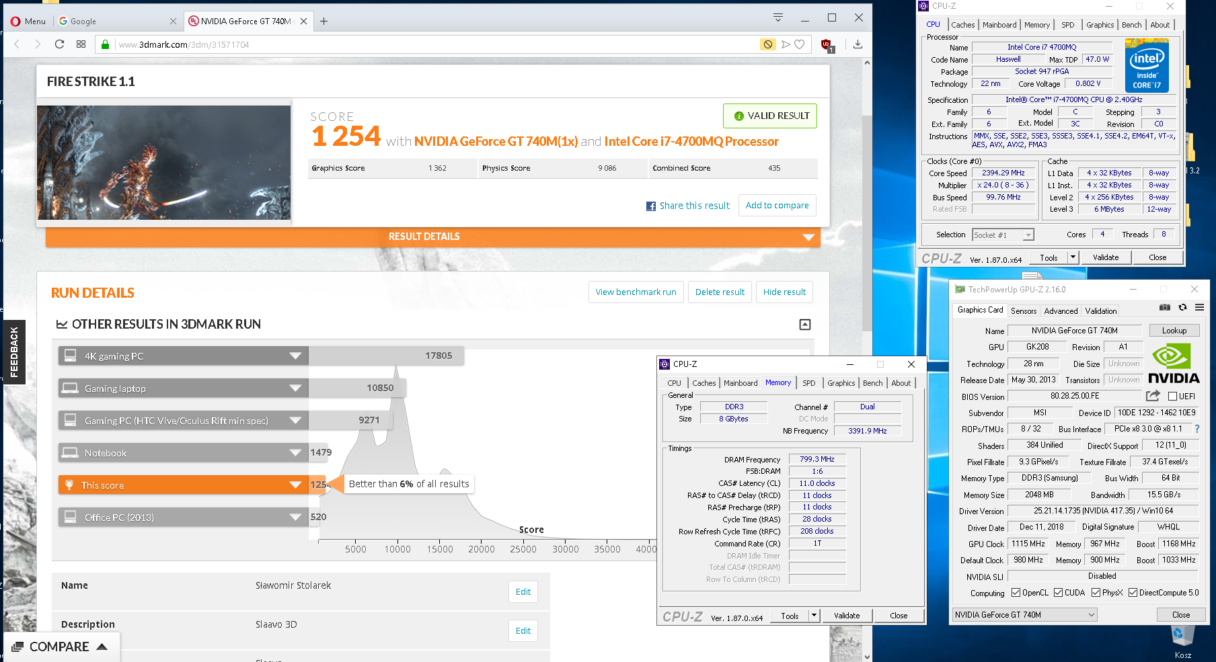1216x662 pixels.
Task: Click the secure padlock icon in address bar
Action: coord(105,44)
